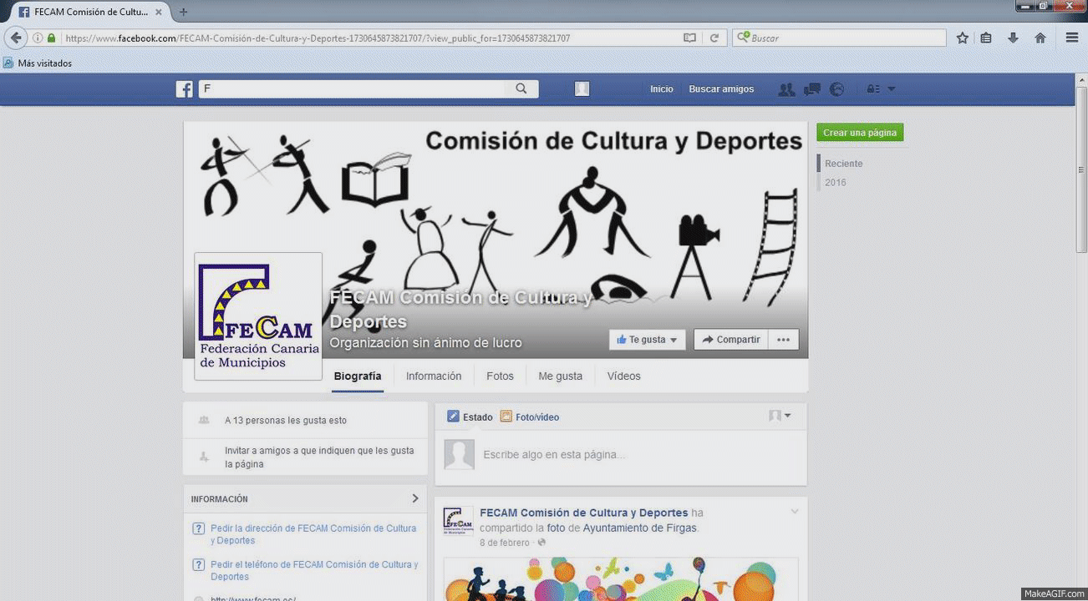
Task: Select the Foto/vídeo composer option
Action: coord(530,417)
